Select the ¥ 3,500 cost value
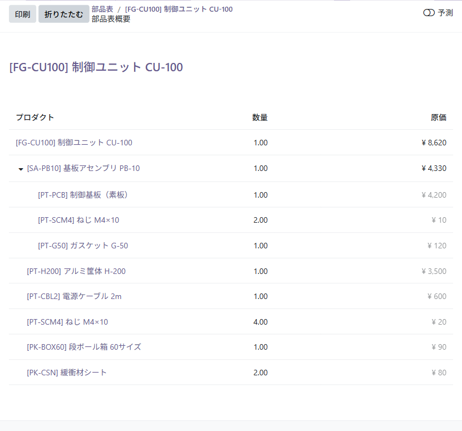Screen dimensions: 462x431 point(434,271)
